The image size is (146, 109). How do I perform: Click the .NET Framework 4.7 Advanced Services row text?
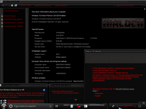(x=23, y=103)
